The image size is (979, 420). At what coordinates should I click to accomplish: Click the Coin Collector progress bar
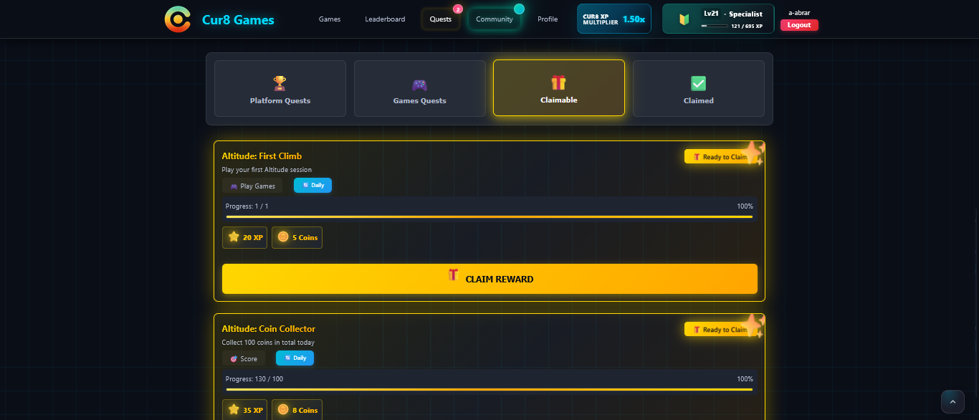tap(489, 390)
